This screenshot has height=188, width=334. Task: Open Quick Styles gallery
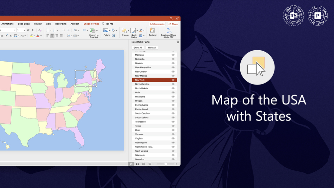click(x=134, y=33)
